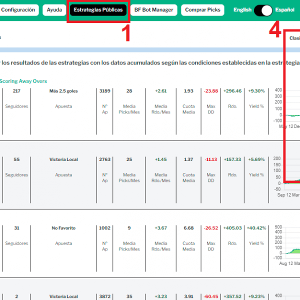Click the 28 Media Picks/Mes value
This screenshot has height=300, width=300.
coord(129,91)
